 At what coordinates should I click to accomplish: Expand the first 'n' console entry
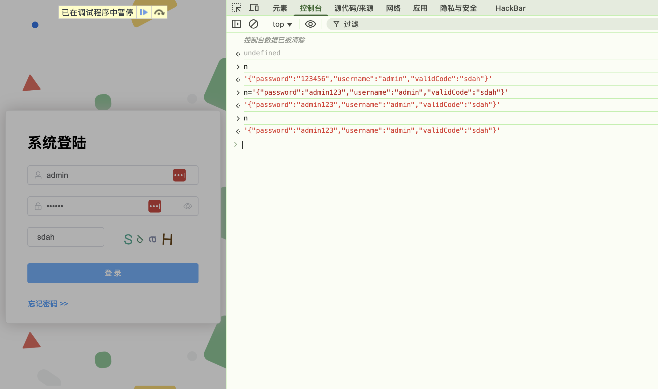(x=238, y=67)
